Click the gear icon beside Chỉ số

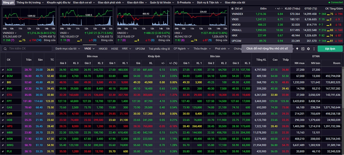pos(232,9)
